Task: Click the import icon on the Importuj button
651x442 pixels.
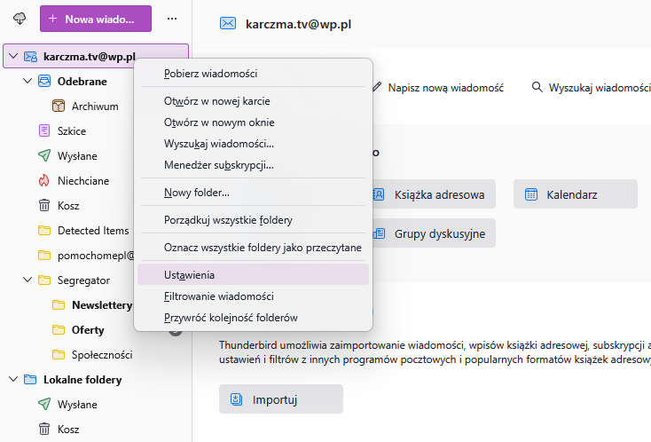Action: pos(236,399)
